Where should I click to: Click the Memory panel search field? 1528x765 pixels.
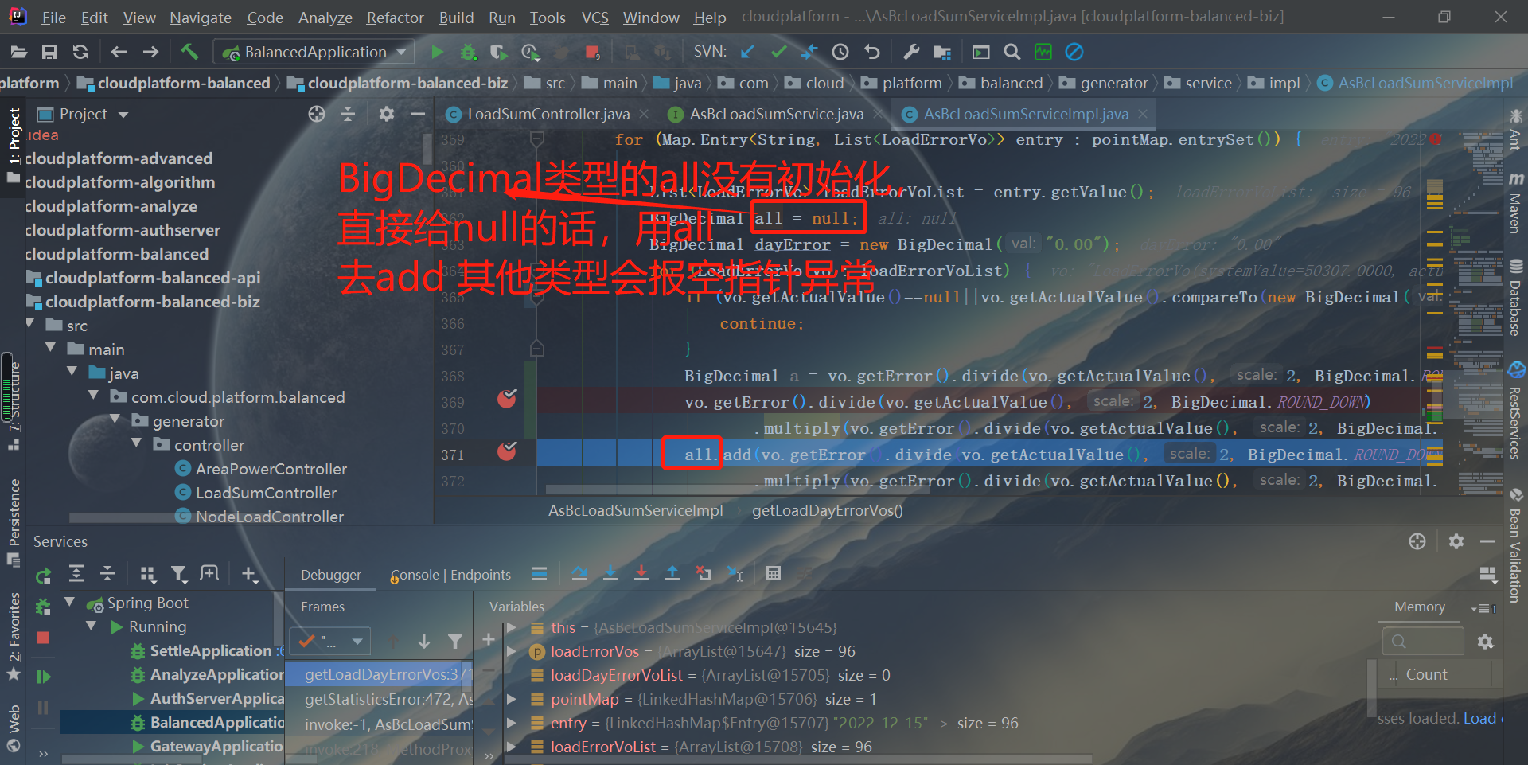tap(1423, 641)
